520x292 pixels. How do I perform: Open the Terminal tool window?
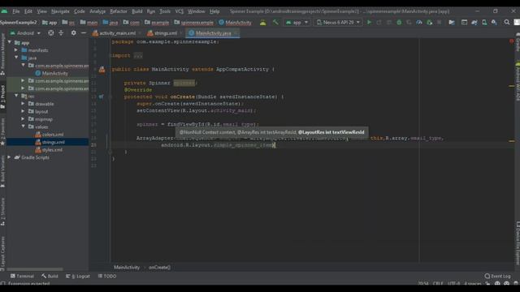click(x=22, y=276)
